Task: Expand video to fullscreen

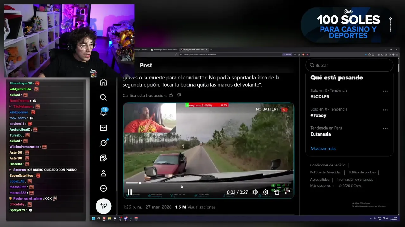Action: [x=287, y=192]
